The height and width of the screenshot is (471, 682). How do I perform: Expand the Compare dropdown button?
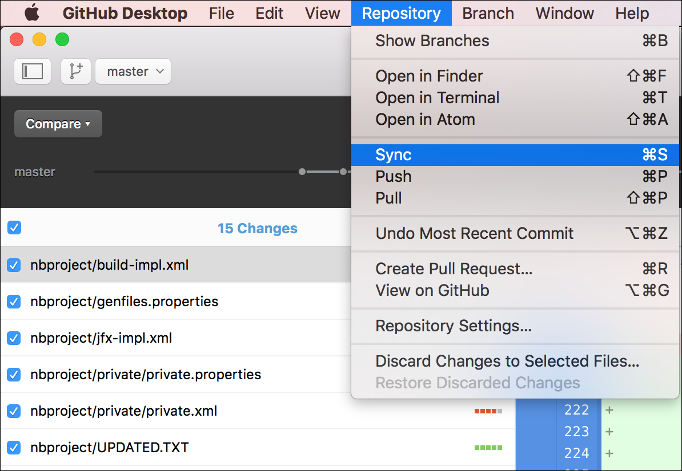[x=58, y=124]
